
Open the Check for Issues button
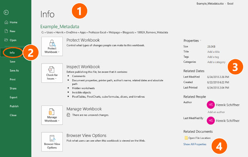(52, 73)
